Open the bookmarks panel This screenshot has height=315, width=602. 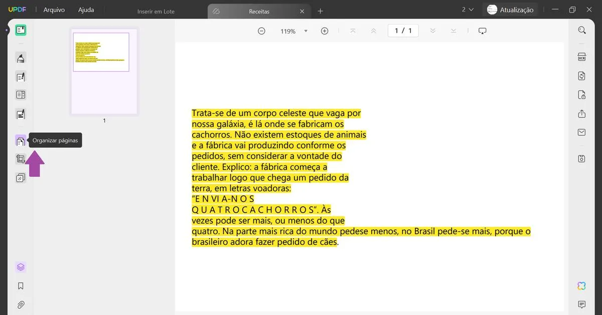coord(21,285)
